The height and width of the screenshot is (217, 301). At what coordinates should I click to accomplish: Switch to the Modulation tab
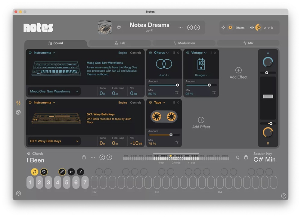(x=184, y=43)
